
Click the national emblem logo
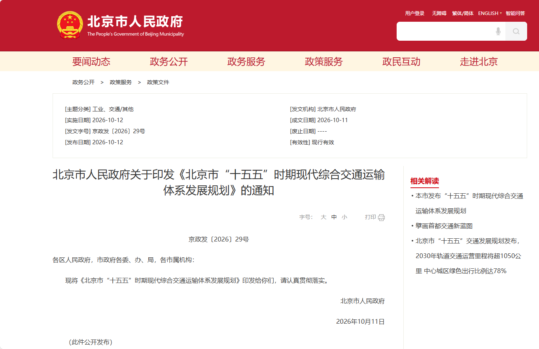pyautogui.click(x=70, y=25)
